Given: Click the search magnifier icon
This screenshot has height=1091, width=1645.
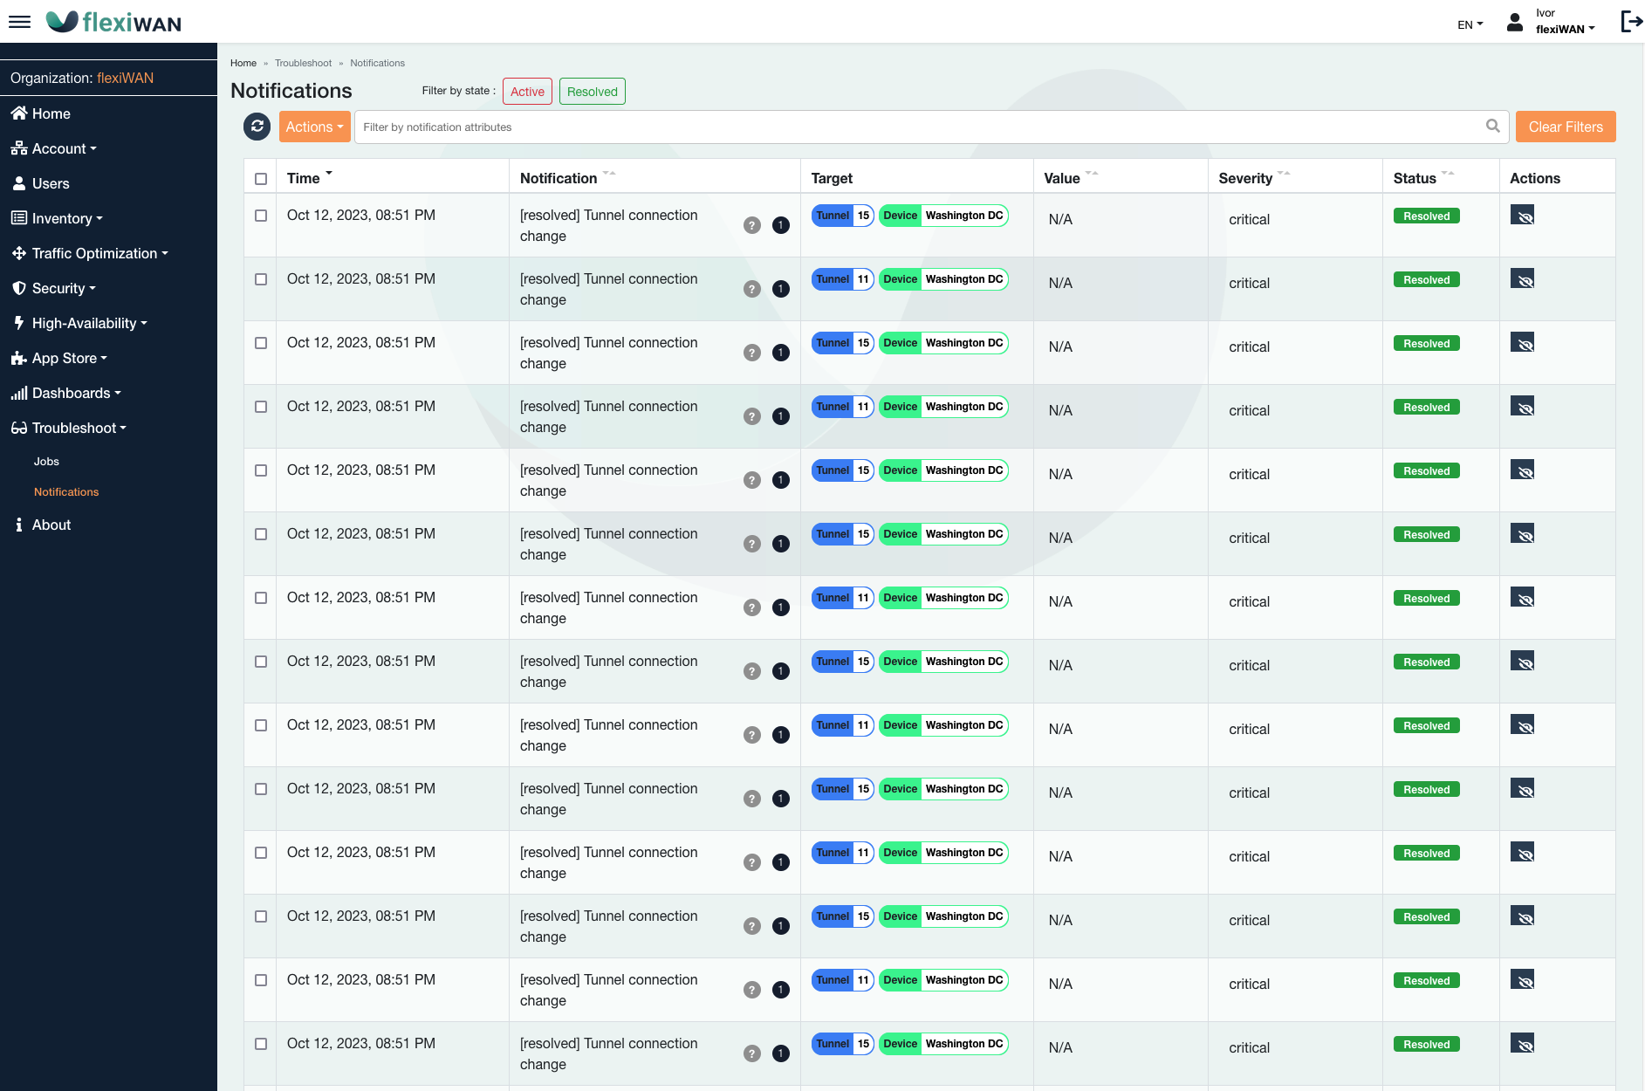Looking at the screenshot, I should [x=1492, y=127].
